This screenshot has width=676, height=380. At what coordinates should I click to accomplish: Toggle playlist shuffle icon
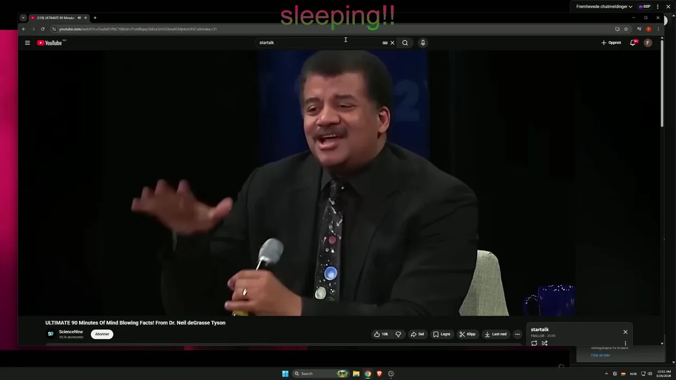tap(544, 343)
